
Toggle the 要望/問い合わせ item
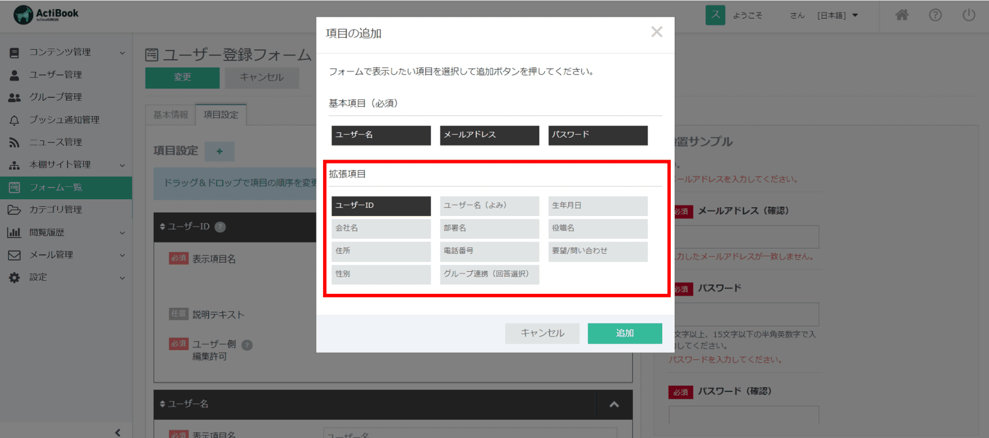click(598, 251)
